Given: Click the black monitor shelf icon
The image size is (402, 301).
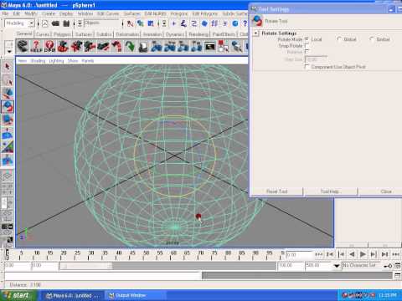Looking at the screenshot, I should pyautogui.click(x=210, y=46).
